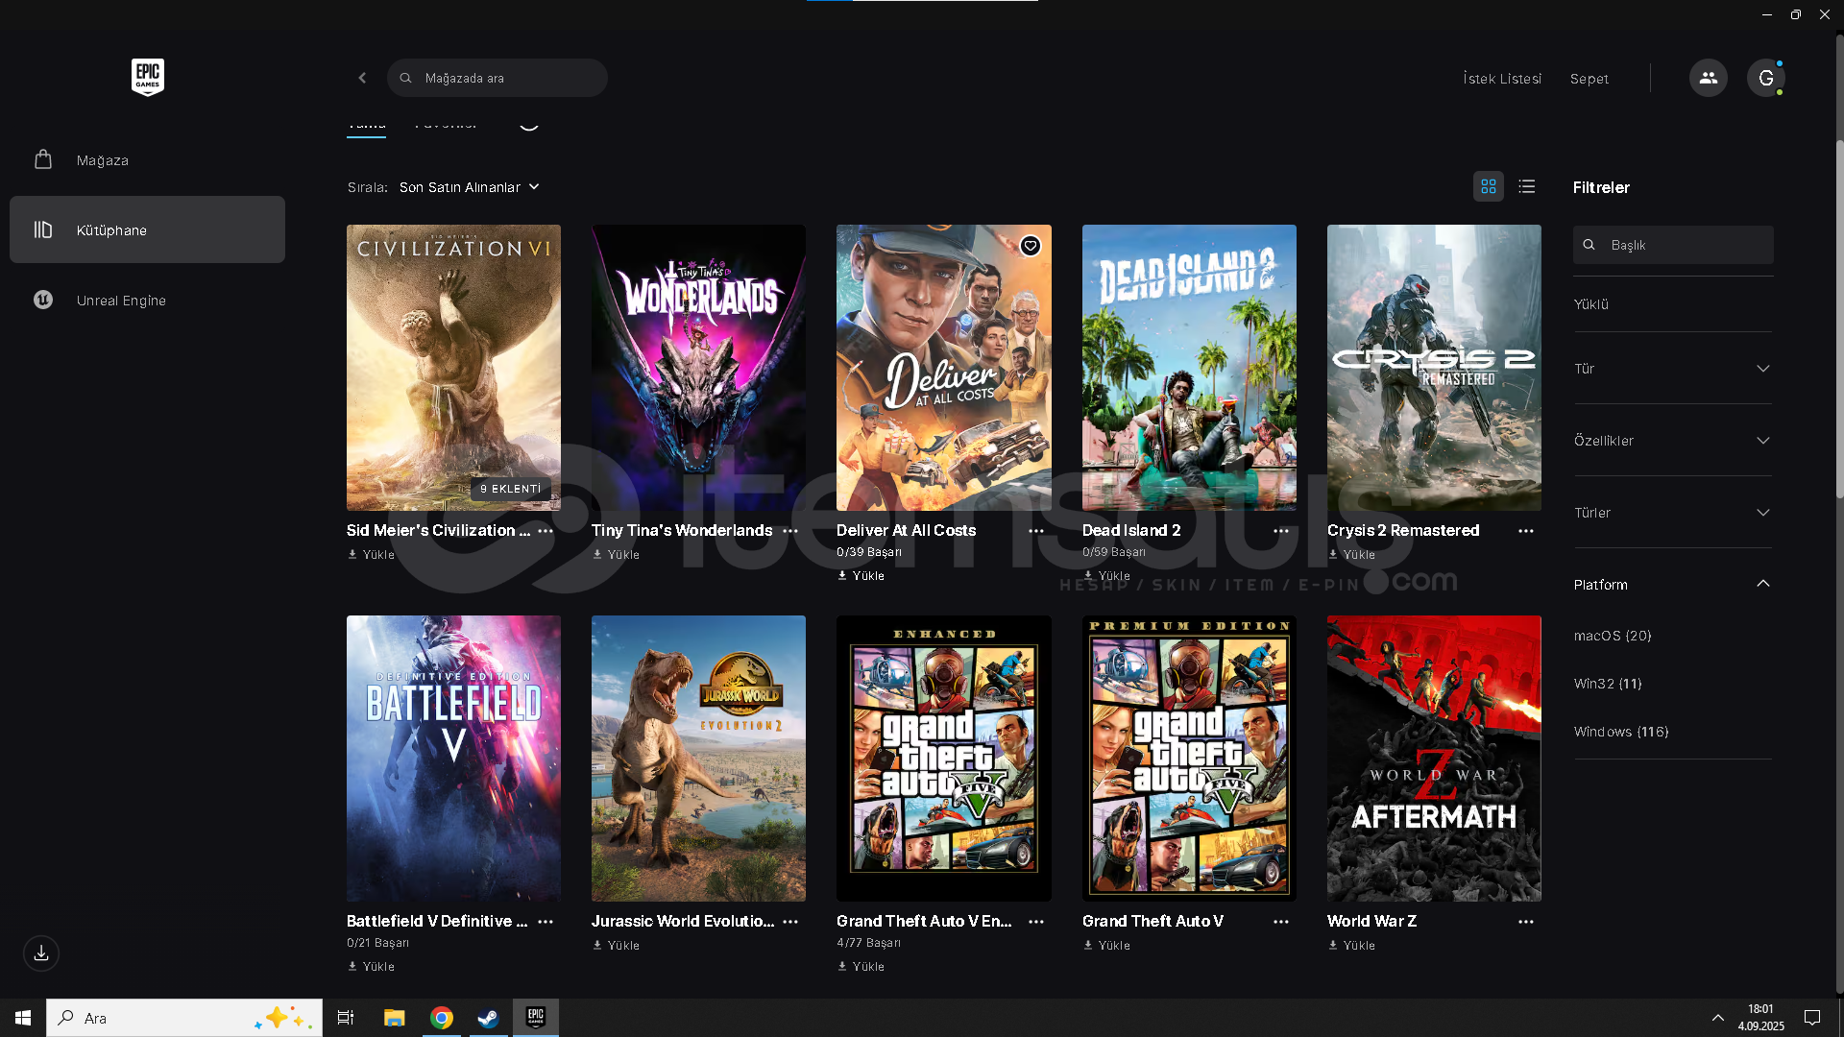Show hidden system tray icons
The width and height of the screenshot is (1844, 1037).
1717,1018
